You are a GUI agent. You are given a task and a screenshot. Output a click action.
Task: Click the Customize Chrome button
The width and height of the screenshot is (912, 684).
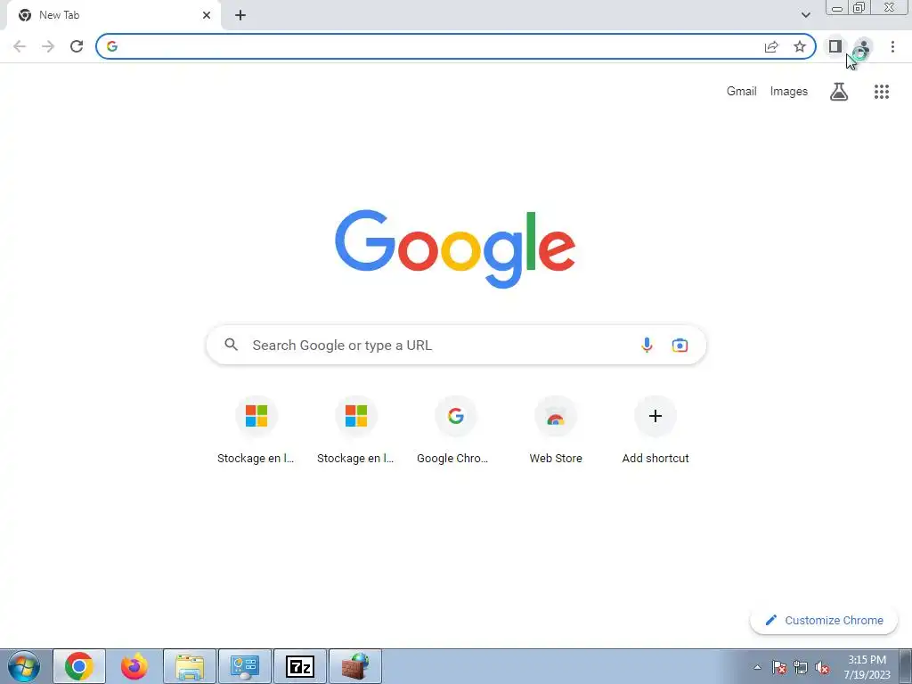point(824,620)
